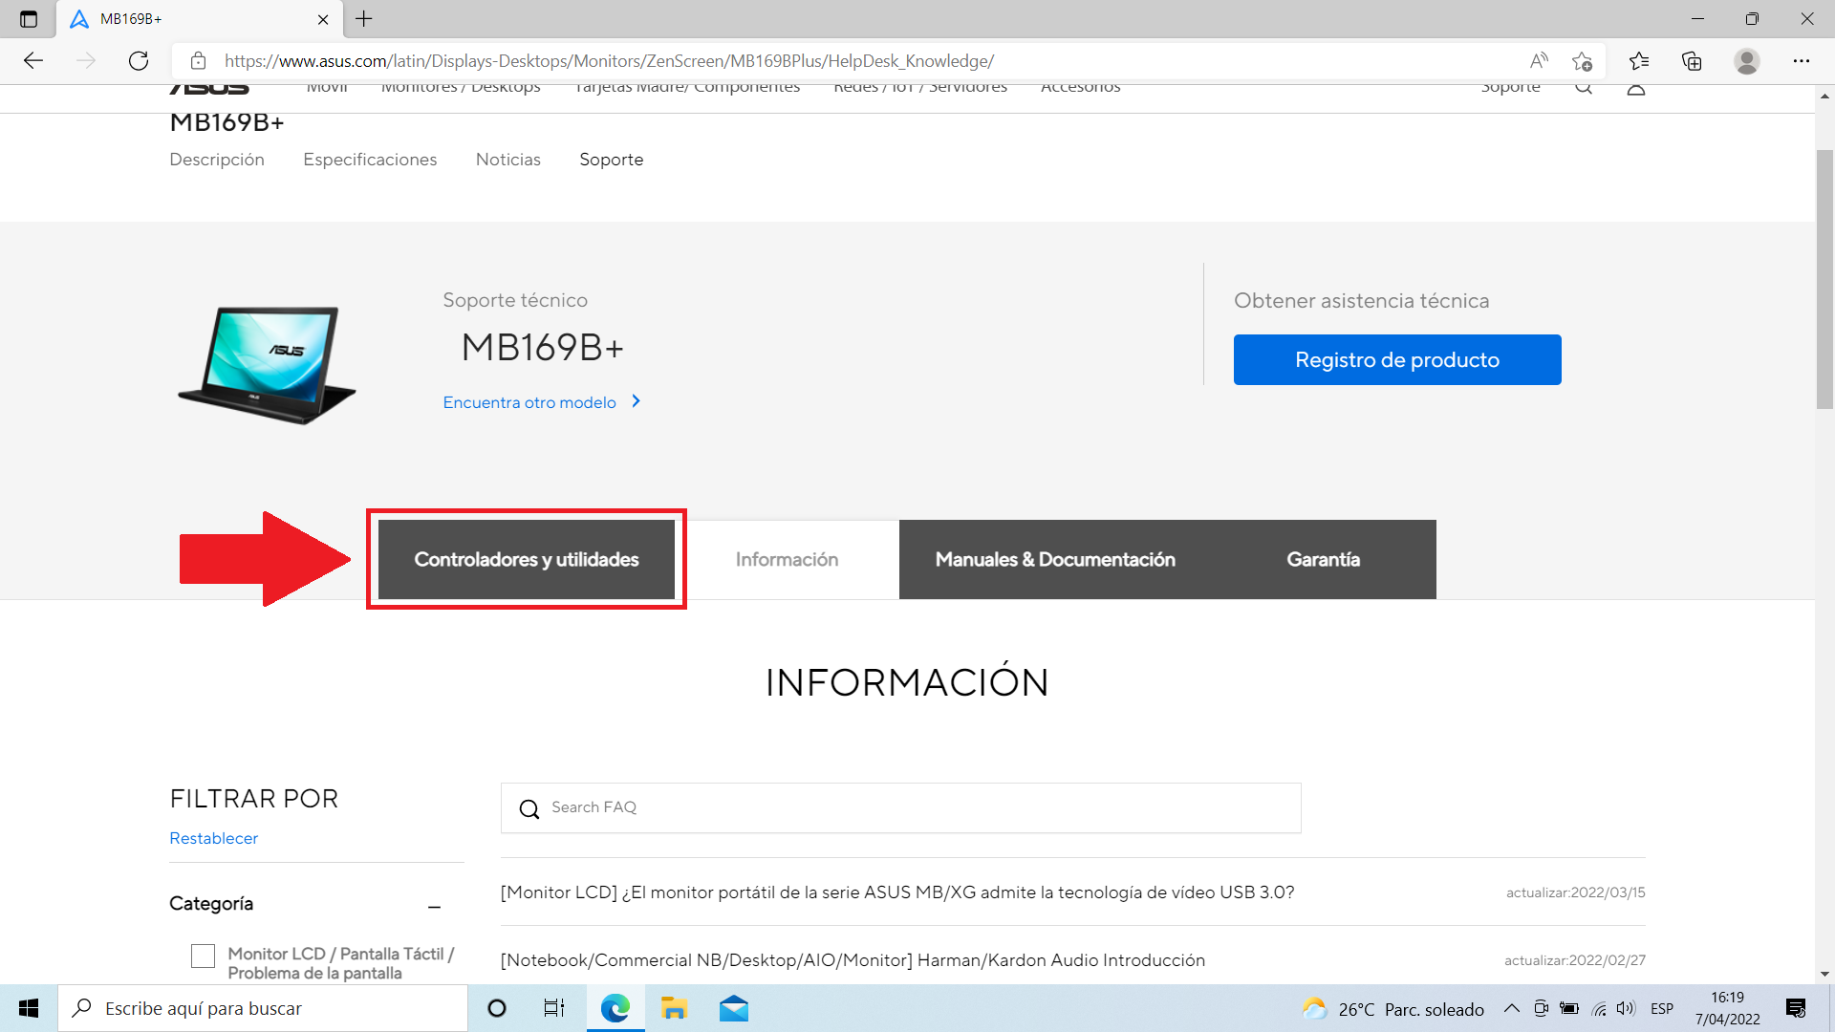Click the browser refresh icon

tap(139, 61)
